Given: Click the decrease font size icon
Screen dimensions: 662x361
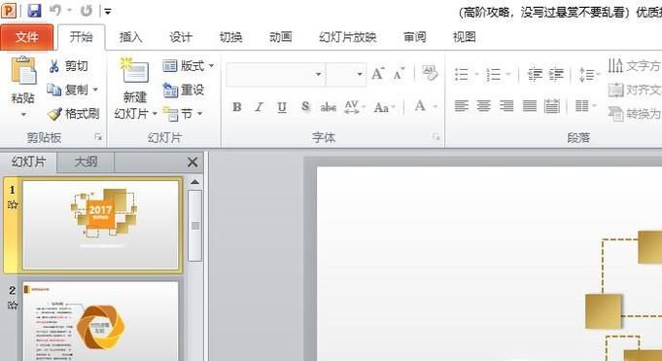Looking at the screenshot, I should point(399,74).
